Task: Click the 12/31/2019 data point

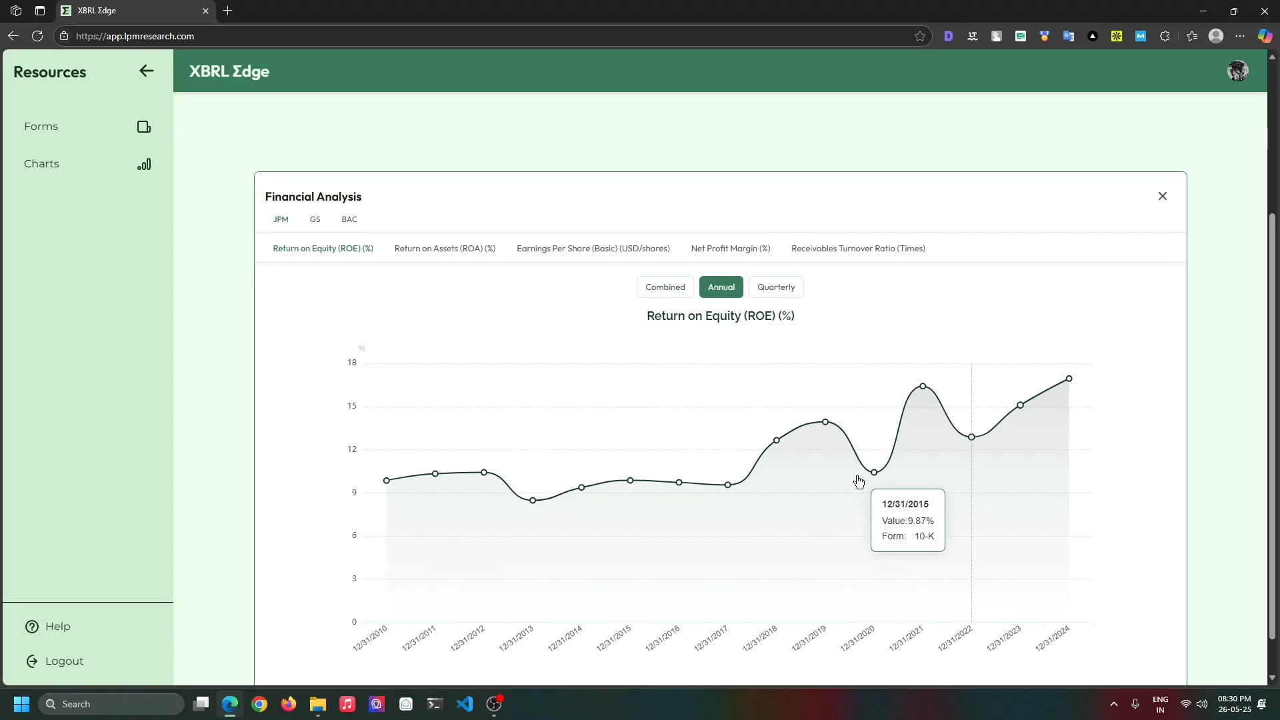Action: 825,422
